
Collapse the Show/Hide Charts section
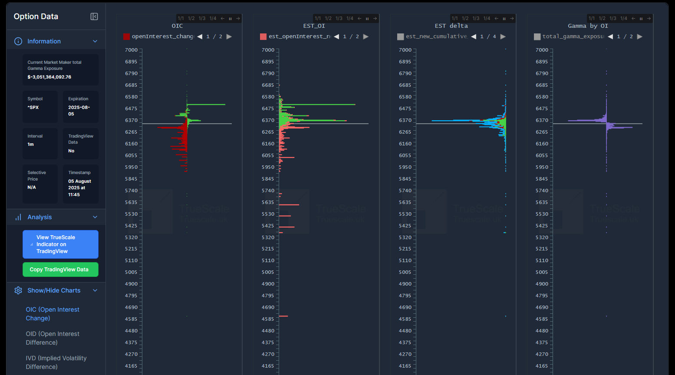coord(95,290)
